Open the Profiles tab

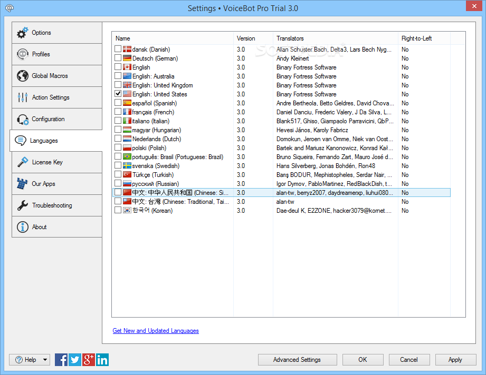click(x=57, y=54)
